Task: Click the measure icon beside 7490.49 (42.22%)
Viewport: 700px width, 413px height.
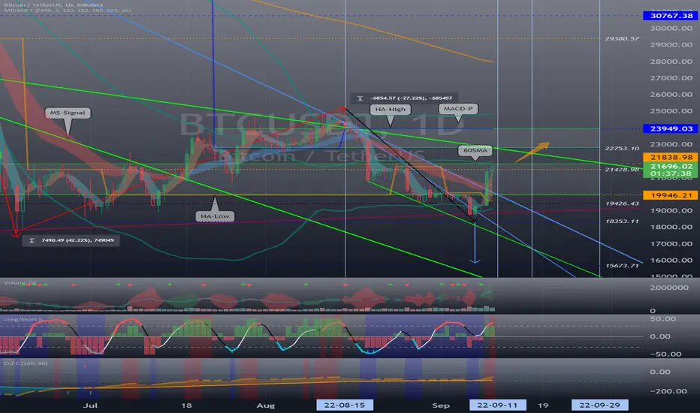Action: (x=32, y=240)
